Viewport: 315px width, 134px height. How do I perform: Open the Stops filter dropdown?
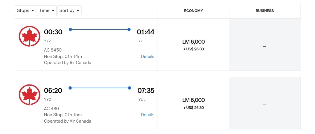point(26,10)
